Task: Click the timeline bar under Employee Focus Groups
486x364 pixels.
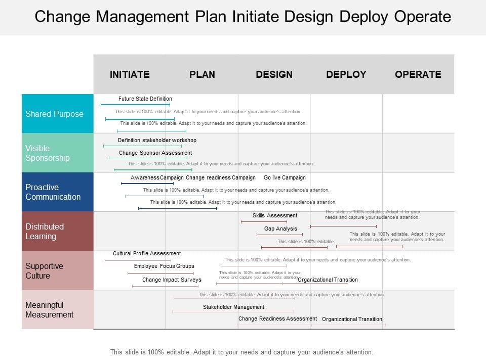Action: click(x=160, y=274)
